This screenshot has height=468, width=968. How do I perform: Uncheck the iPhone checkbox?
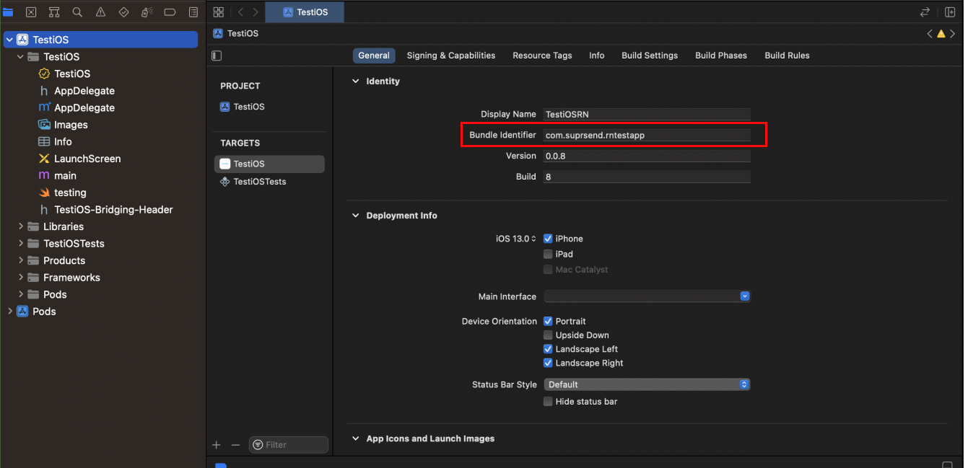(548, 239)
